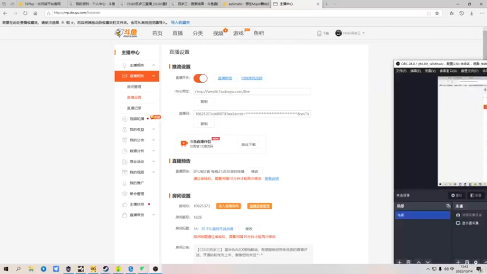Viewport: 487px width, 274px height.
Task: Click the browser refresh icon
Action: coord(25,13)
